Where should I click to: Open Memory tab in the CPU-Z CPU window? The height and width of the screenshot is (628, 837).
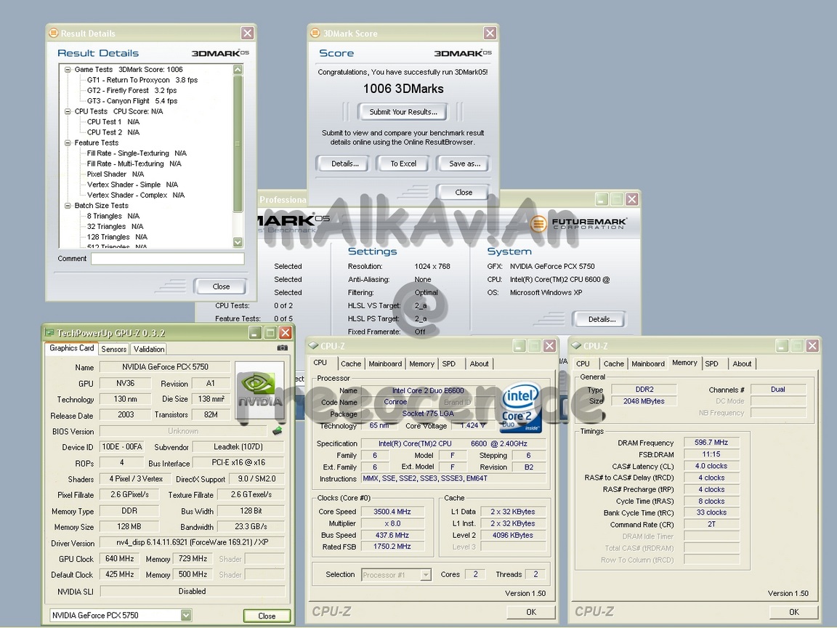click(x=421, y=363)
